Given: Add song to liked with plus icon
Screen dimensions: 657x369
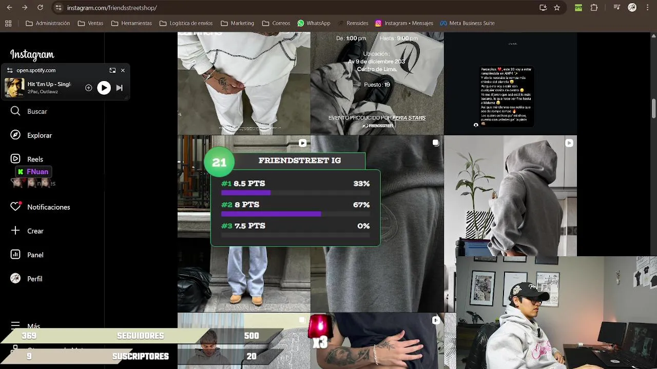Looking at the screenshot, I should tap(88, 88).
